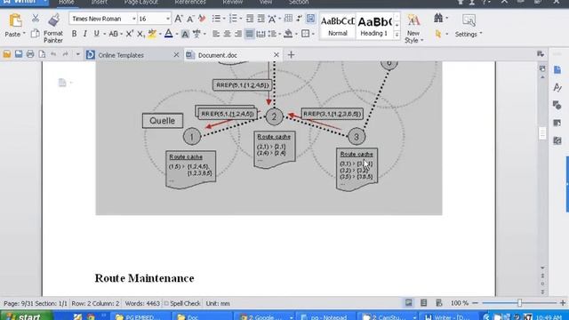Expand quick access toolbar customize arrow

point(77,55)
